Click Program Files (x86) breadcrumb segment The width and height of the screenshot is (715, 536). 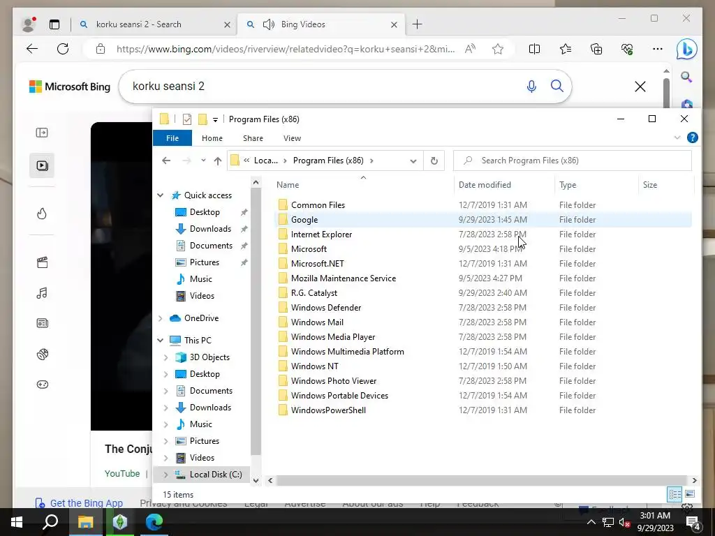tap(328, 161)
